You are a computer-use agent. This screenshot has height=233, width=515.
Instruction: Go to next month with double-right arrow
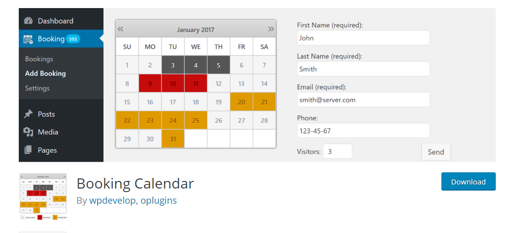[271, 29]
